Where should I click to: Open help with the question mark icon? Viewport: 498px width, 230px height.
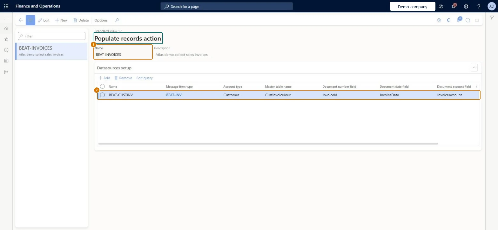click(x=479, y=6)
